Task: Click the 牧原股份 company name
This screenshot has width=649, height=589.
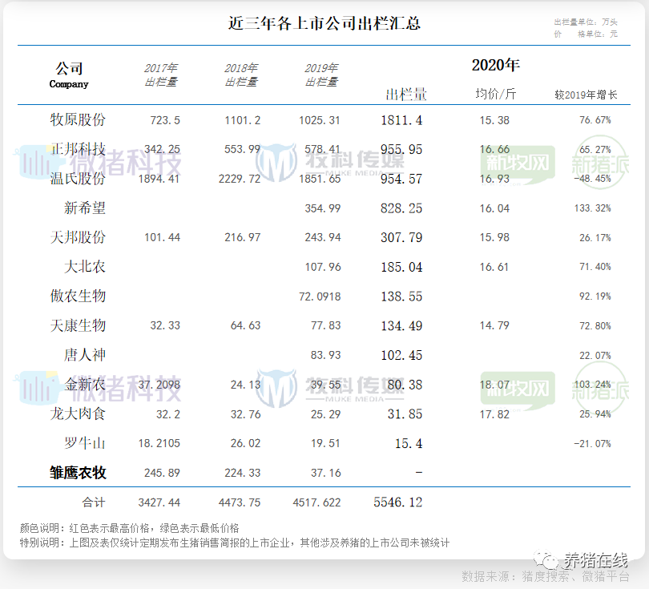Action: [78, 120]
